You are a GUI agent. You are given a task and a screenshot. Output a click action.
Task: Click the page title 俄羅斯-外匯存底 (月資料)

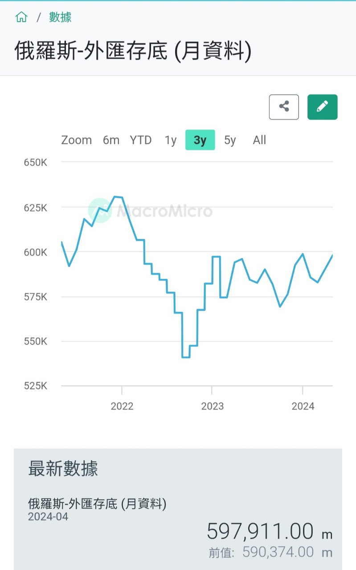coord(133,51)
